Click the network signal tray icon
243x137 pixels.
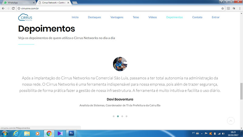[219, 133]
